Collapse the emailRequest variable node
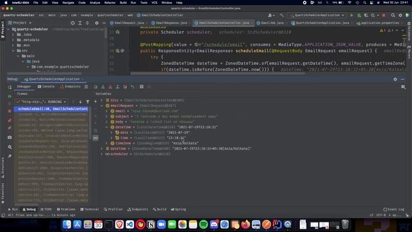 [x=102, y=106]
